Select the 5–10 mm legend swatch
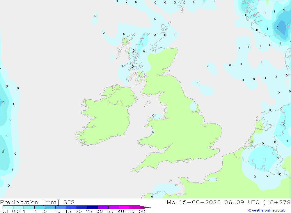This screenshot has height=213, width=291. point(50,207)
